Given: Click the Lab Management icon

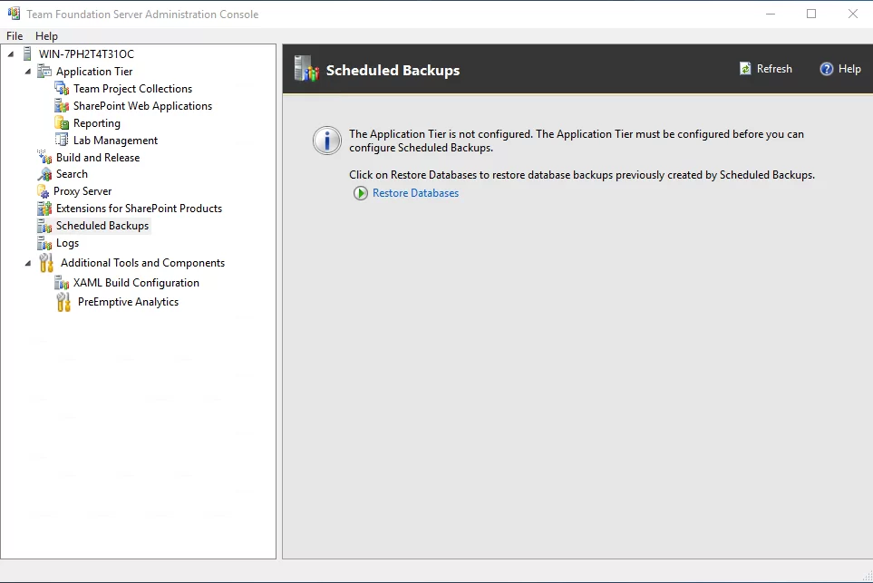Looking at the screenshot, I should pyautogui.click(x=62, y=141).
